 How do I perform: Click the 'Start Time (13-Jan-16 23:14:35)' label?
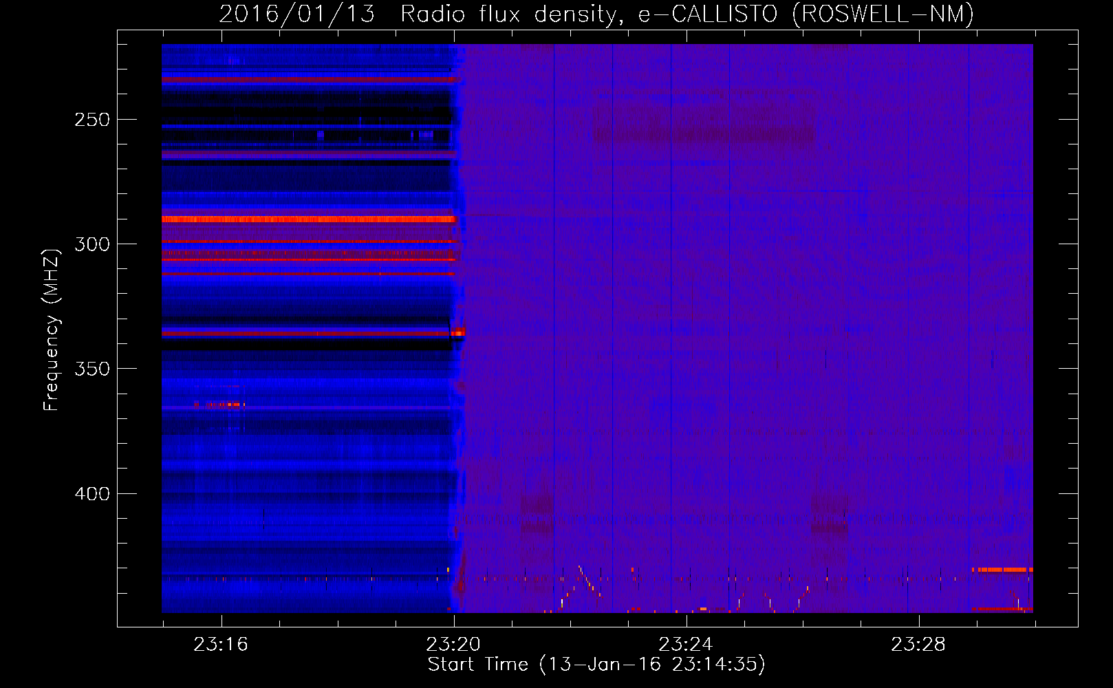coord(596,665)
